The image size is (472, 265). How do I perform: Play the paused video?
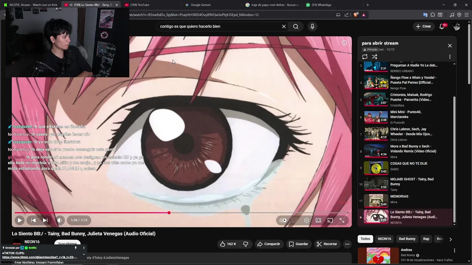tap(20, 220)
